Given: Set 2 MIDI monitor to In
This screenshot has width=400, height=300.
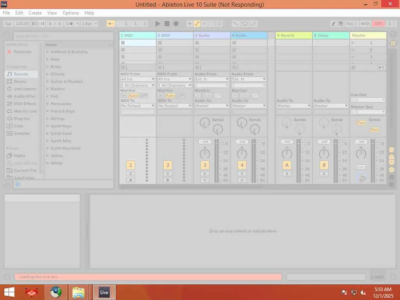Looking at the screenshot, I should (161, 95).
